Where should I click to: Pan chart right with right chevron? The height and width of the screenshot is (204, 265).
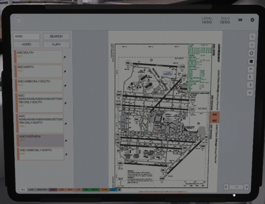250,85
